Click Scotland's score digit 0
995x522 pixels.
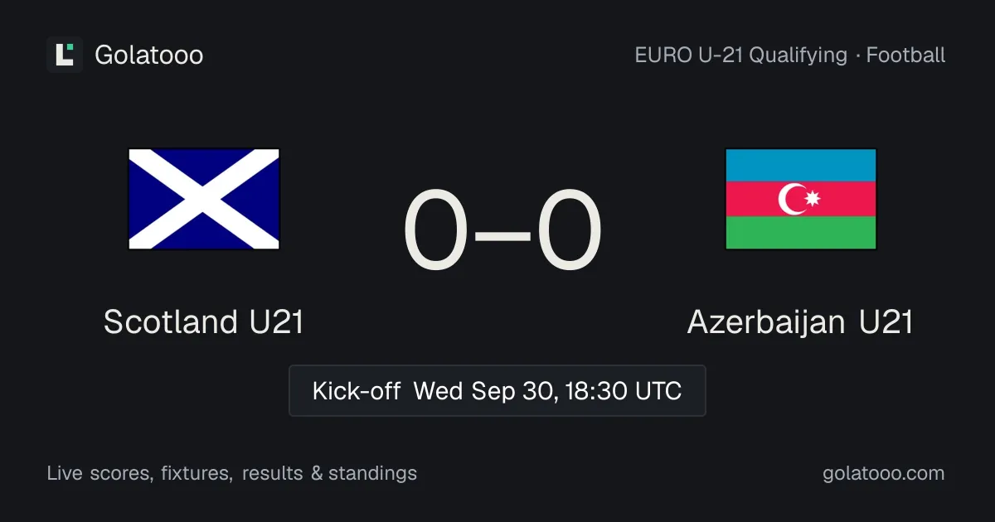coord(437,231)
